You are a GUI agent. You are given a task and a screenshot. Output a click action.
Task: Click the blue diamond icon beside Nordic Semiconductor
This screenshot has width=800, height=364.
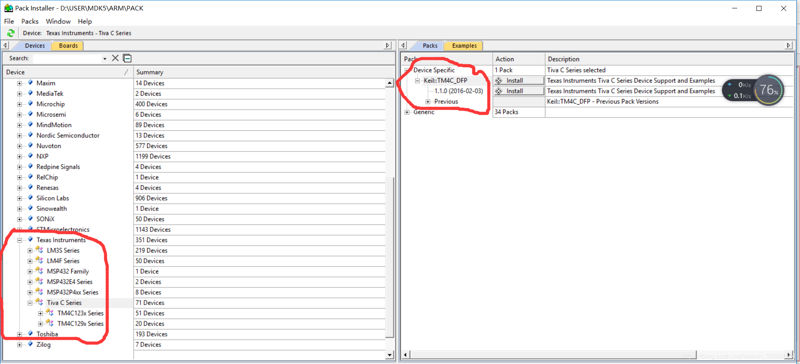click(x=30, y=135)
